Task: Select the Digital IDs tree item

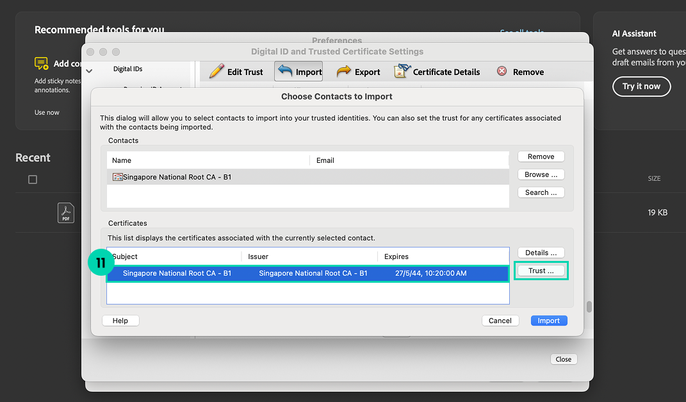Action: point(127,69)
